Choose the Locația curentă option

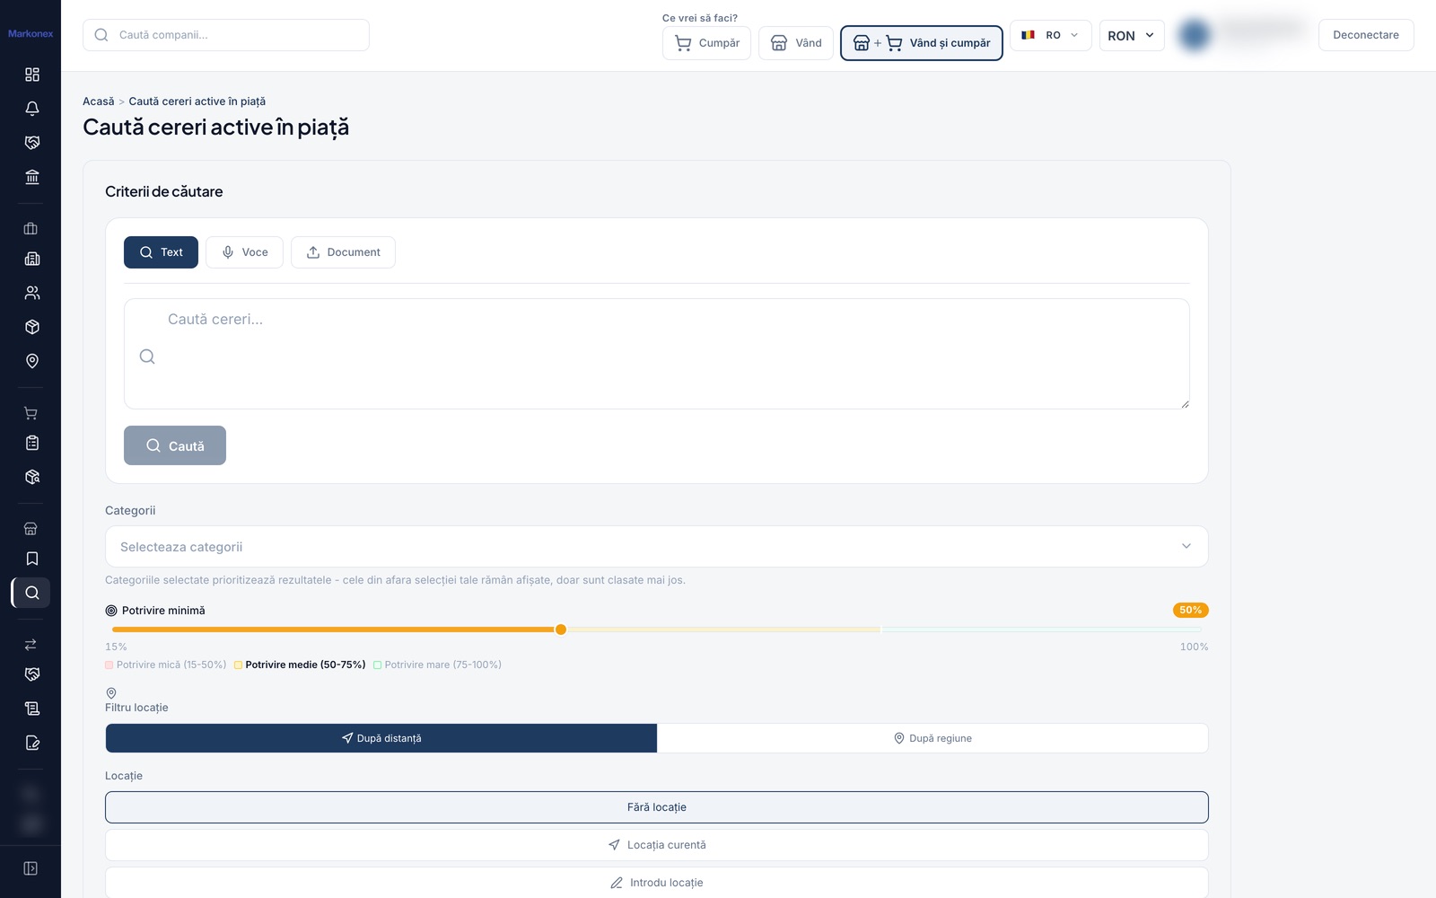click(x=657, y=845)
